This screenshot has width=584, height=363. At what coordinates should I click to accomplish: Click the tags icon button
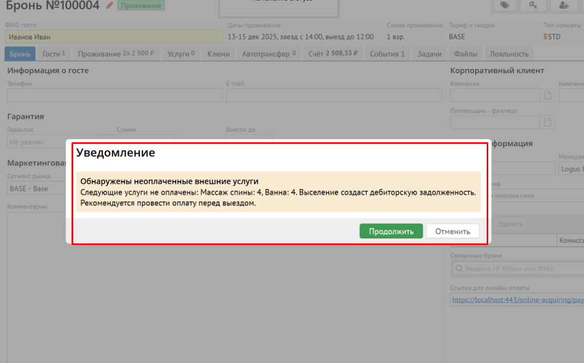(505, 5)
